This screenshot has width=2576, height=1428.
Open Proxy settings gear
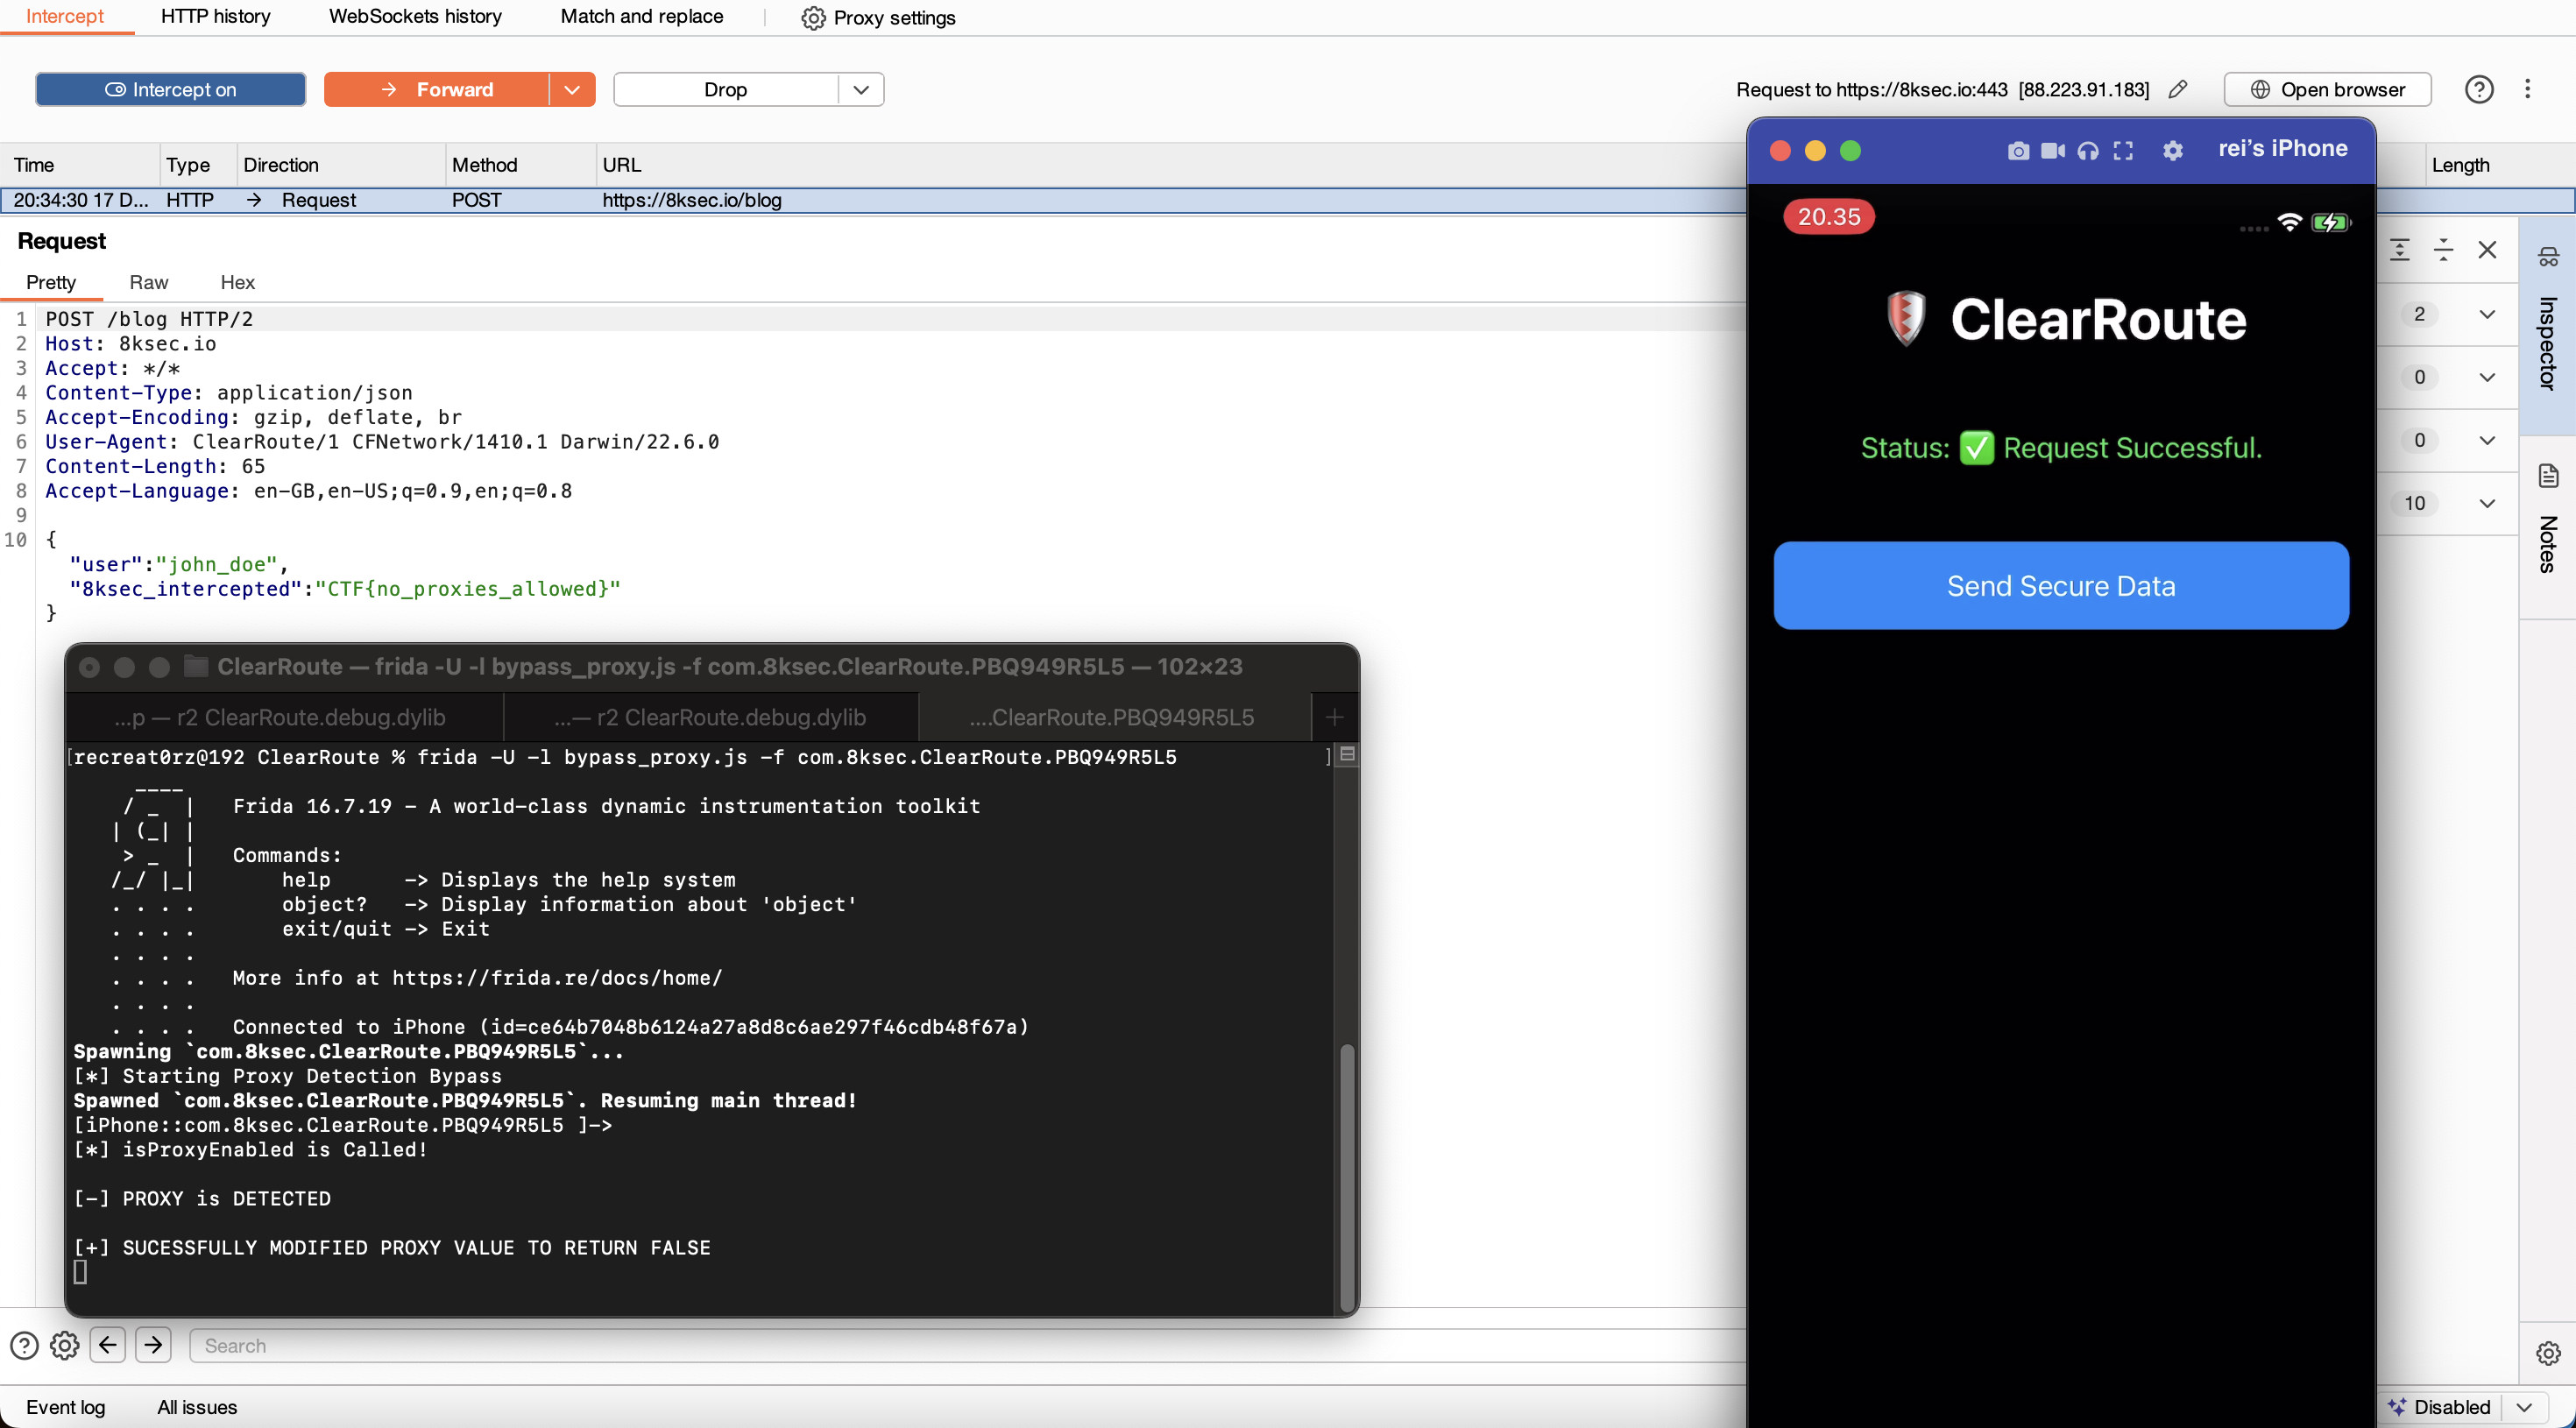(x=813, y=18)
